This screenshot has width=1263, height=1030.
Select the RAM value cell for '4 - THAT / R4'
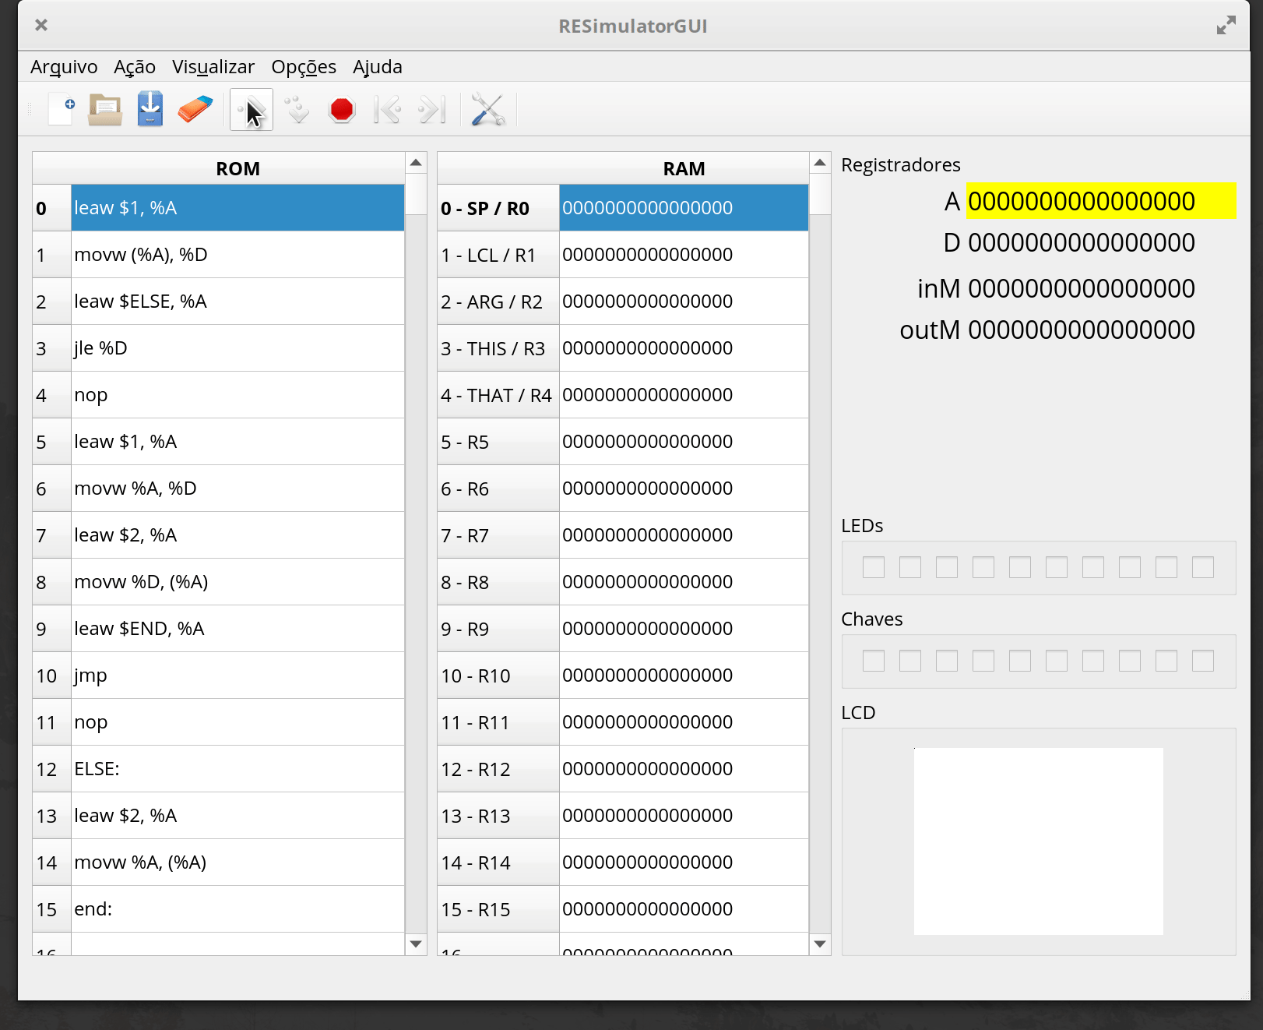pyautogui.click(x=684, y=395)
